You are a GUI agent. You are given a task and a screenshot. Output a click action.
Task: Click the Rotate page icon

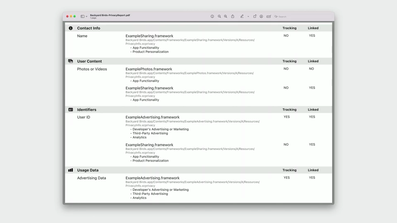255,17
